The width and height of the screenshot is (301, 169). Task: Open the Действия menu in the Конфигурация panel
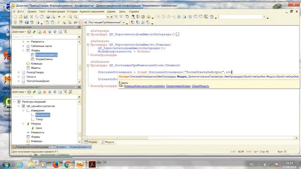click(x=19, y=32)
